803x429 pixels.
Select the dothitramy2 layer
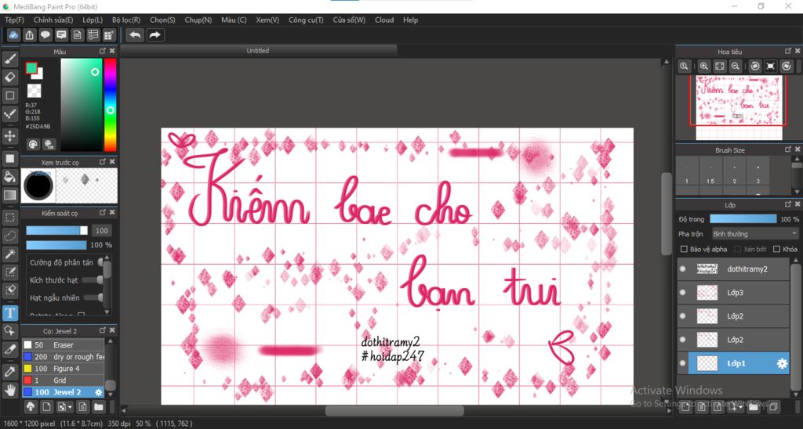pos(733,269)
